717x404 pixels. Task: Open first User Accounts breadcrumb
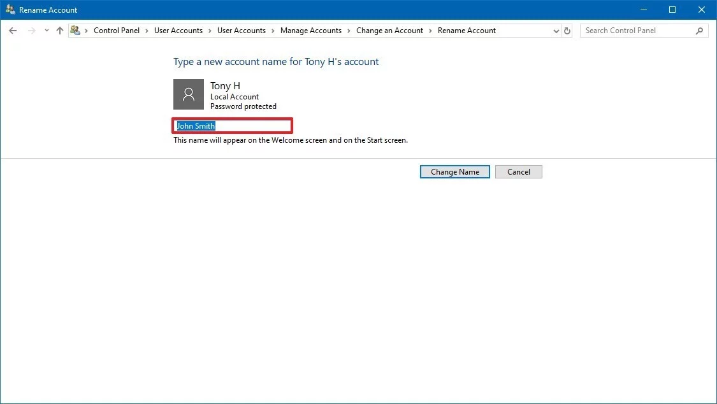(178, 31)
